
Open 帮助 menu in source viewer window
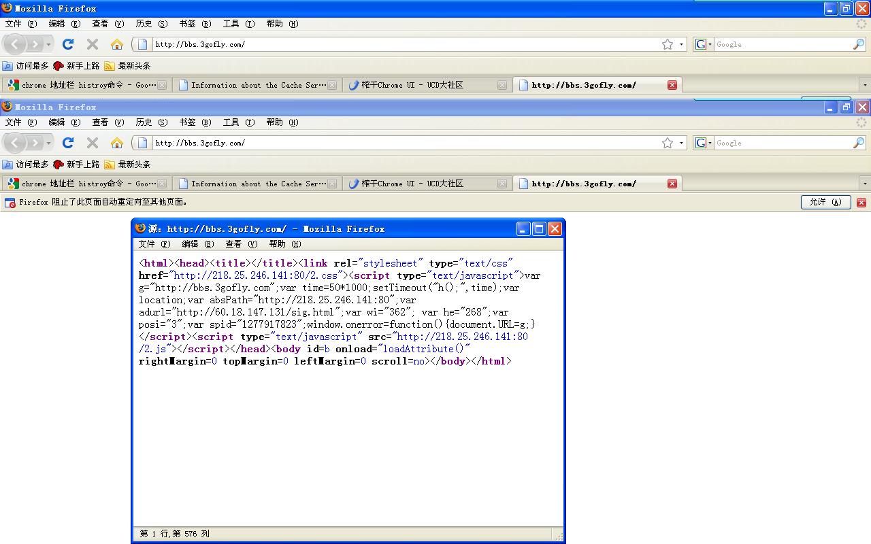(x=285, y=244)
